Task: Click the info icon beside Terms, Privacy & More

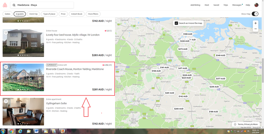Action: [235, 125]
